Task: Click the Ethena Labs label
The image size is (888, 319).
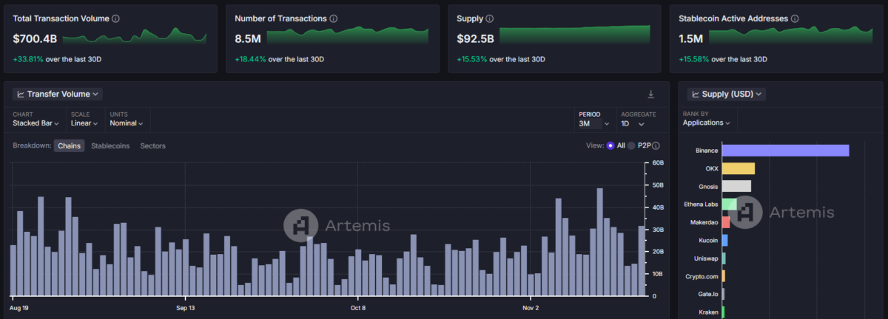Action: click(x=702, y=205)
